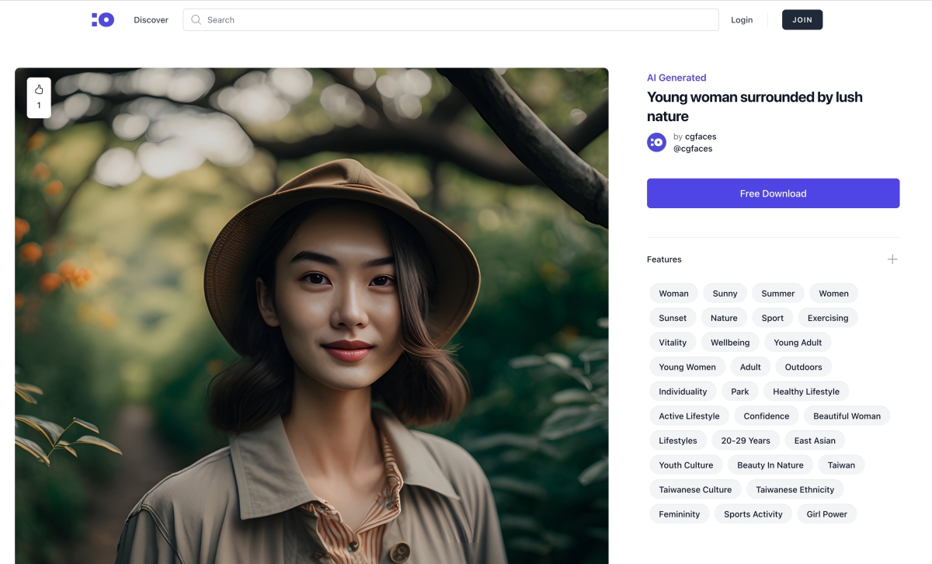Viewport: 932px width, 564px height.
Task: Open the AI Generated category link
Action: tap(676, 78)
